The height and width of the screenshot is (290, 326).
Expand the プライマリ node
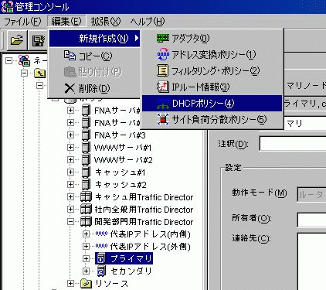pyautogui.click(x=86, y=258)
